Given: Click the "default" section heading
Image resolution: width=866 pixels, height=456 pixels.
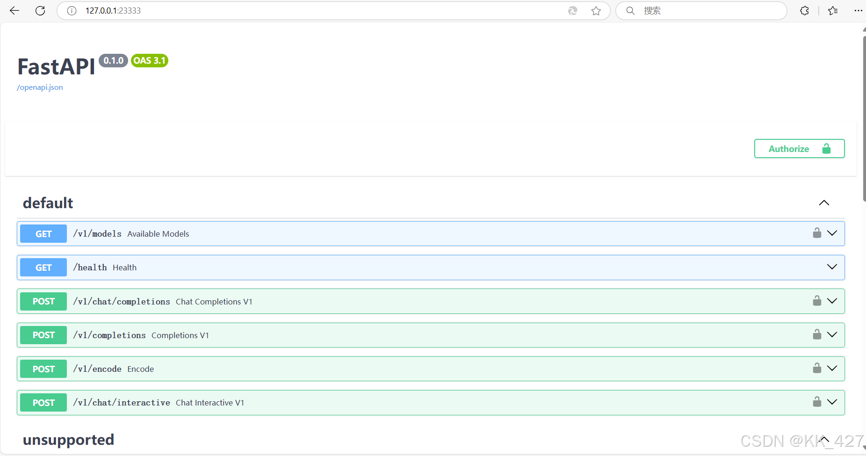Looking at the screenshot, I should pyautogui.click(x=48, y=203).
